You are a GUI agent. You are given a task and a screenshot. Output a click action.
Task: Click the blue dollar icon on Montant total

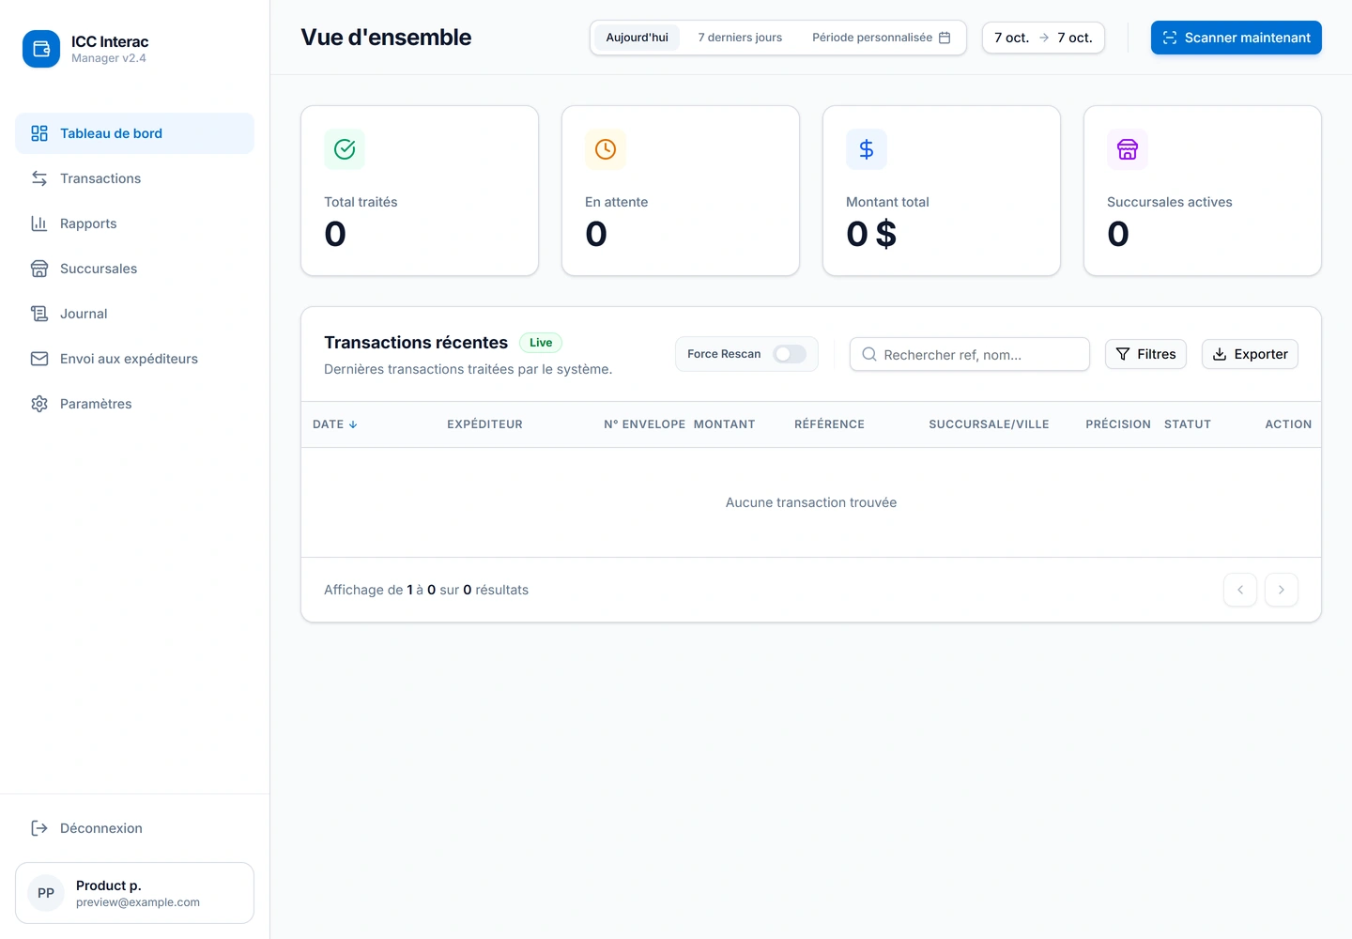click(x=867, y=149)
